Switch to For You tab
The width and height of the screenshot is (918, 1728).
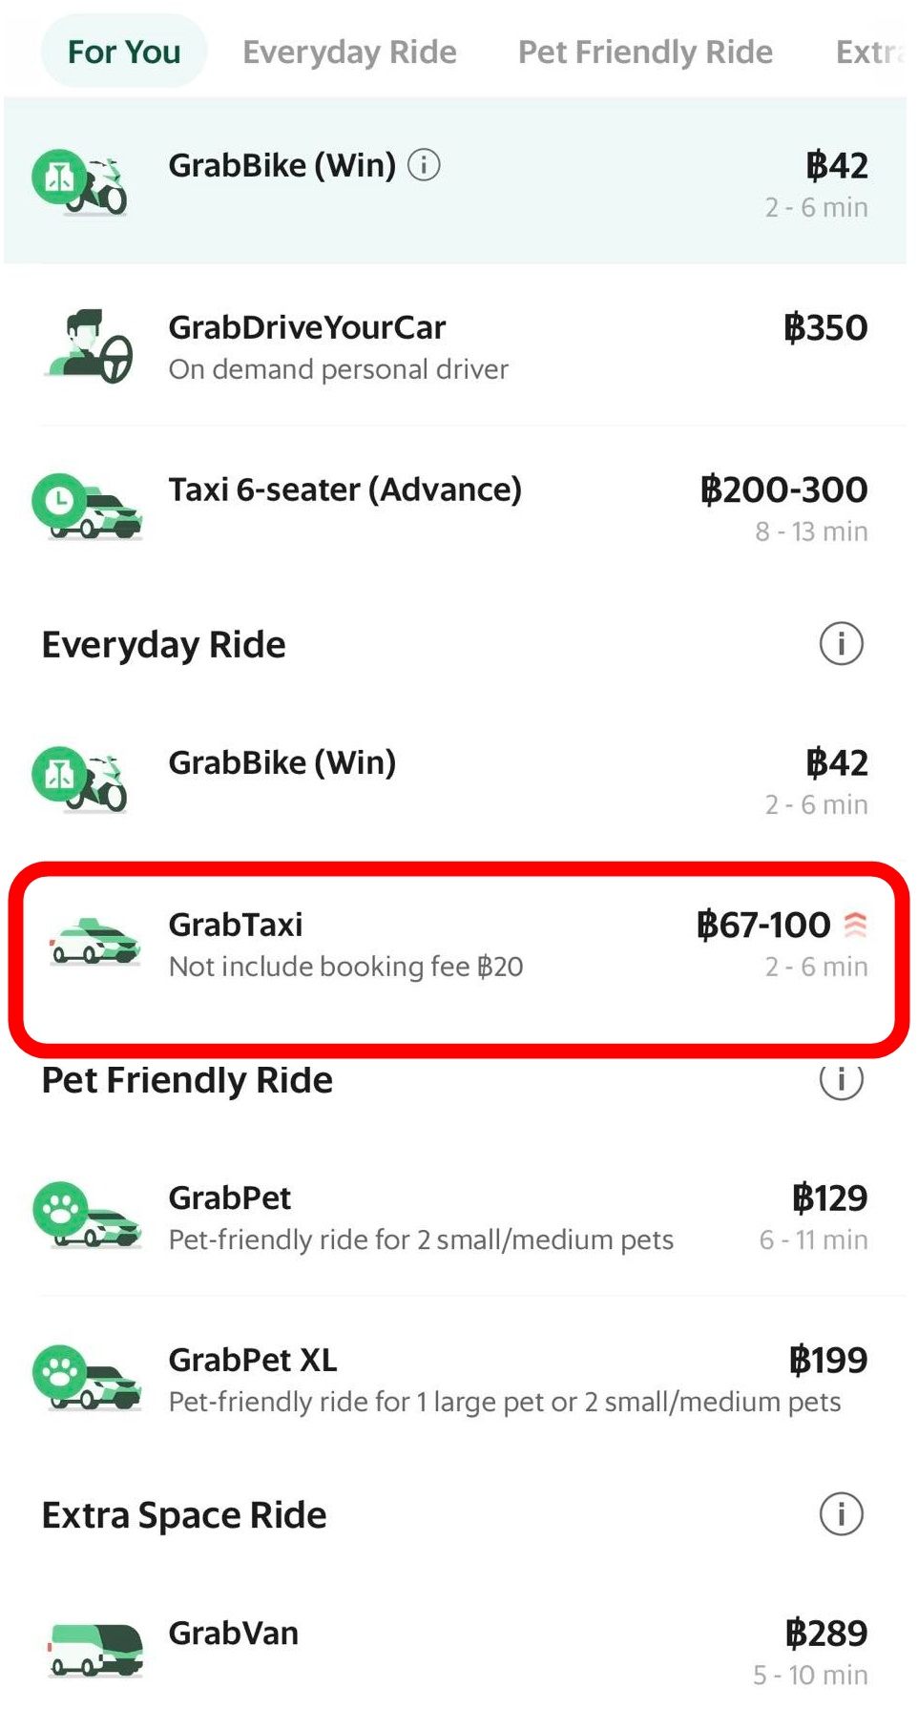pos(124,52)
